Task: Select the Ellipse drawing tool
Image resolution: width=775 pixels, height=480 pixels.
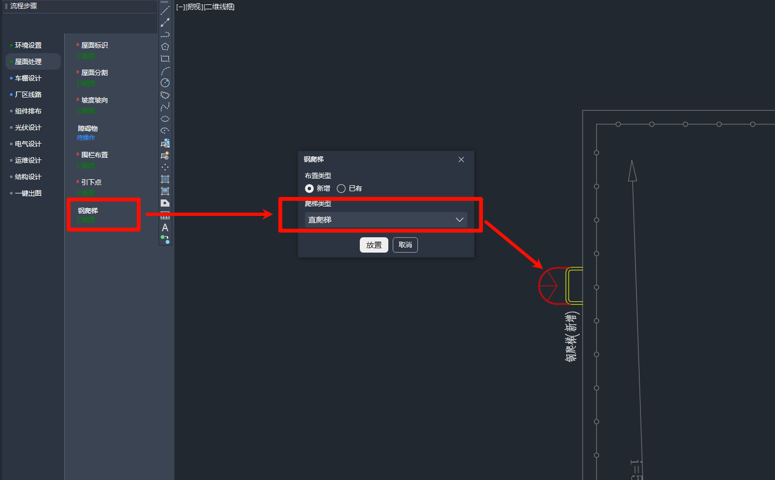Action: [165, 119]
